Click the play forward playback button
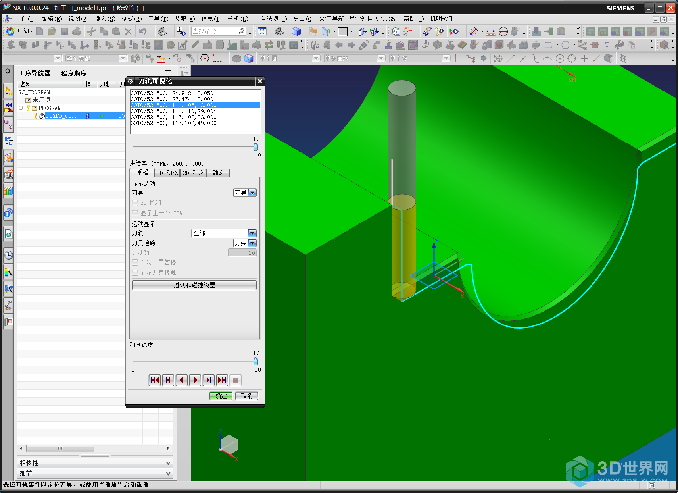This screenshot has height=493, width=678. click(x=195, y=380)
